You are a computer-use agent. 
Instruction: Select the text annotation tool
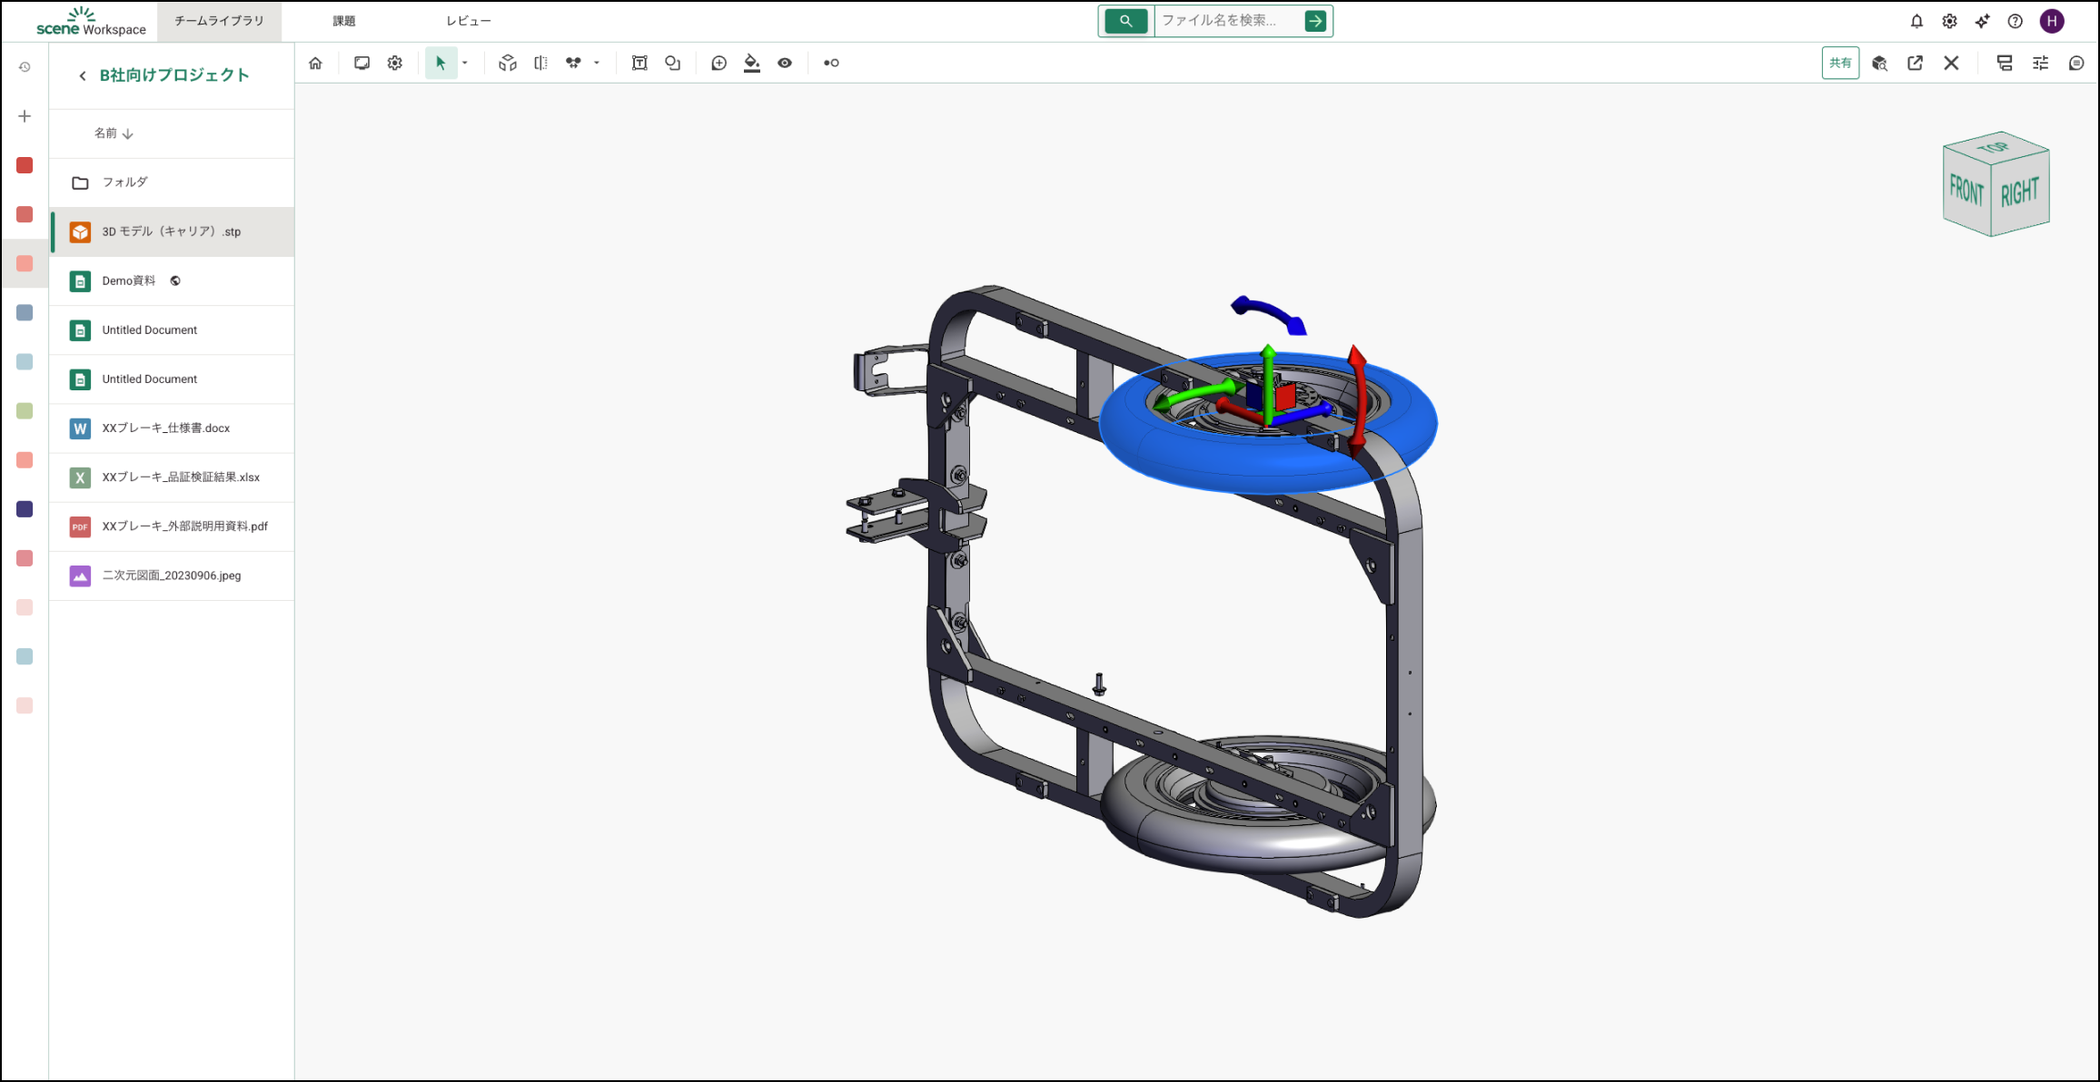tap(639, 63)
